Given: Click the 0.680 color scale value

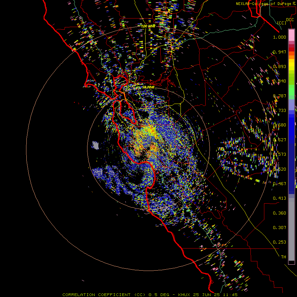Looking at the screenshot, I should (280, 125).
